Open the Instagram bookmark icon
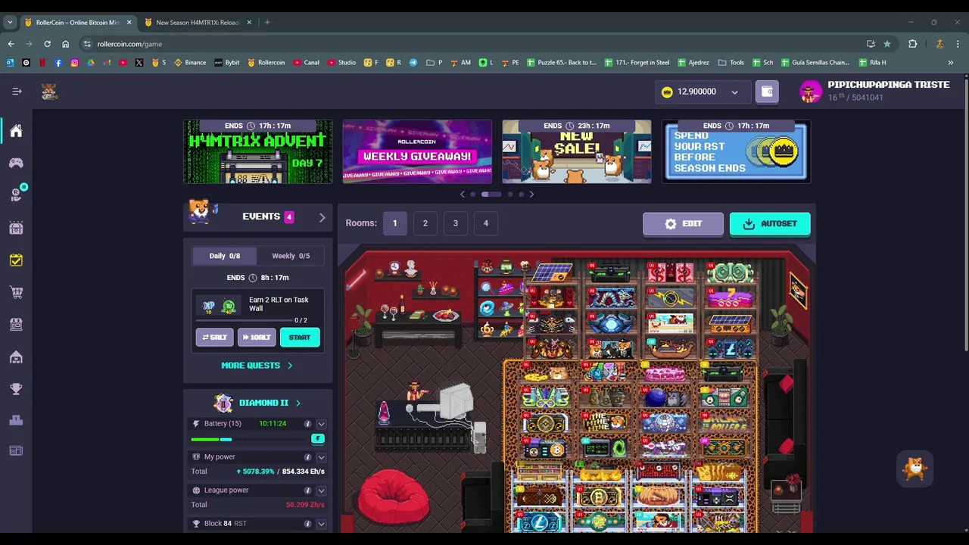The width and height of the screenshot is (969, 545). click(74, 63)
